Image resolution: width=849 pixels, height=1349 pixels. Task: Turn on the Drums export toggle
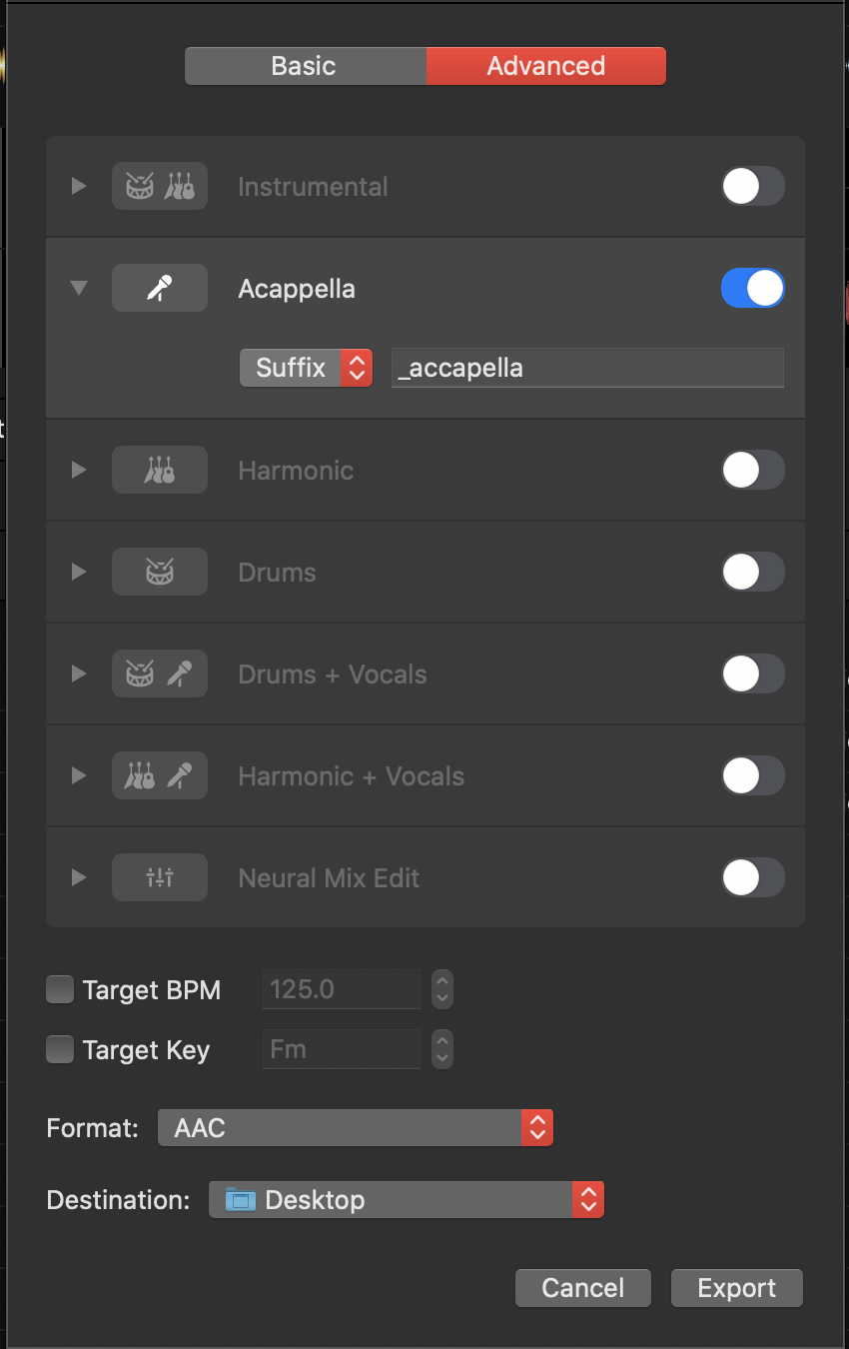pos(753,572)
